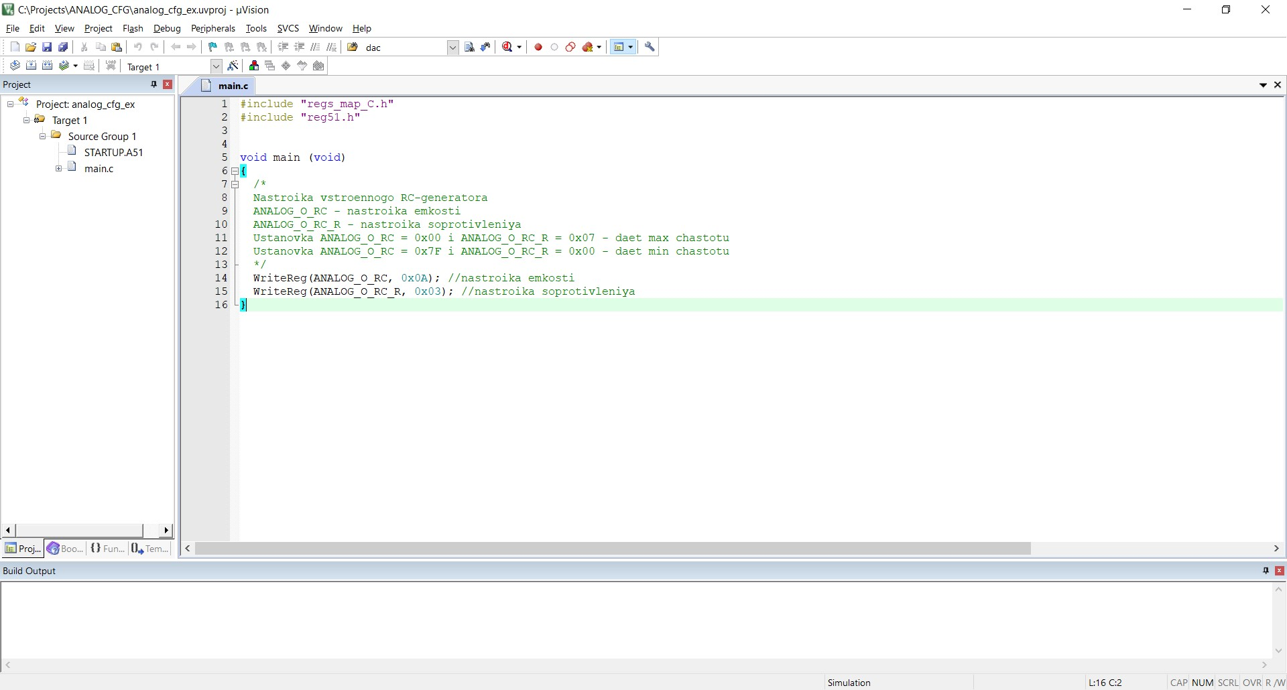This screenshot has height=690, width=1287.
Task: Save all files icon
Action: (x=63, y=47)
